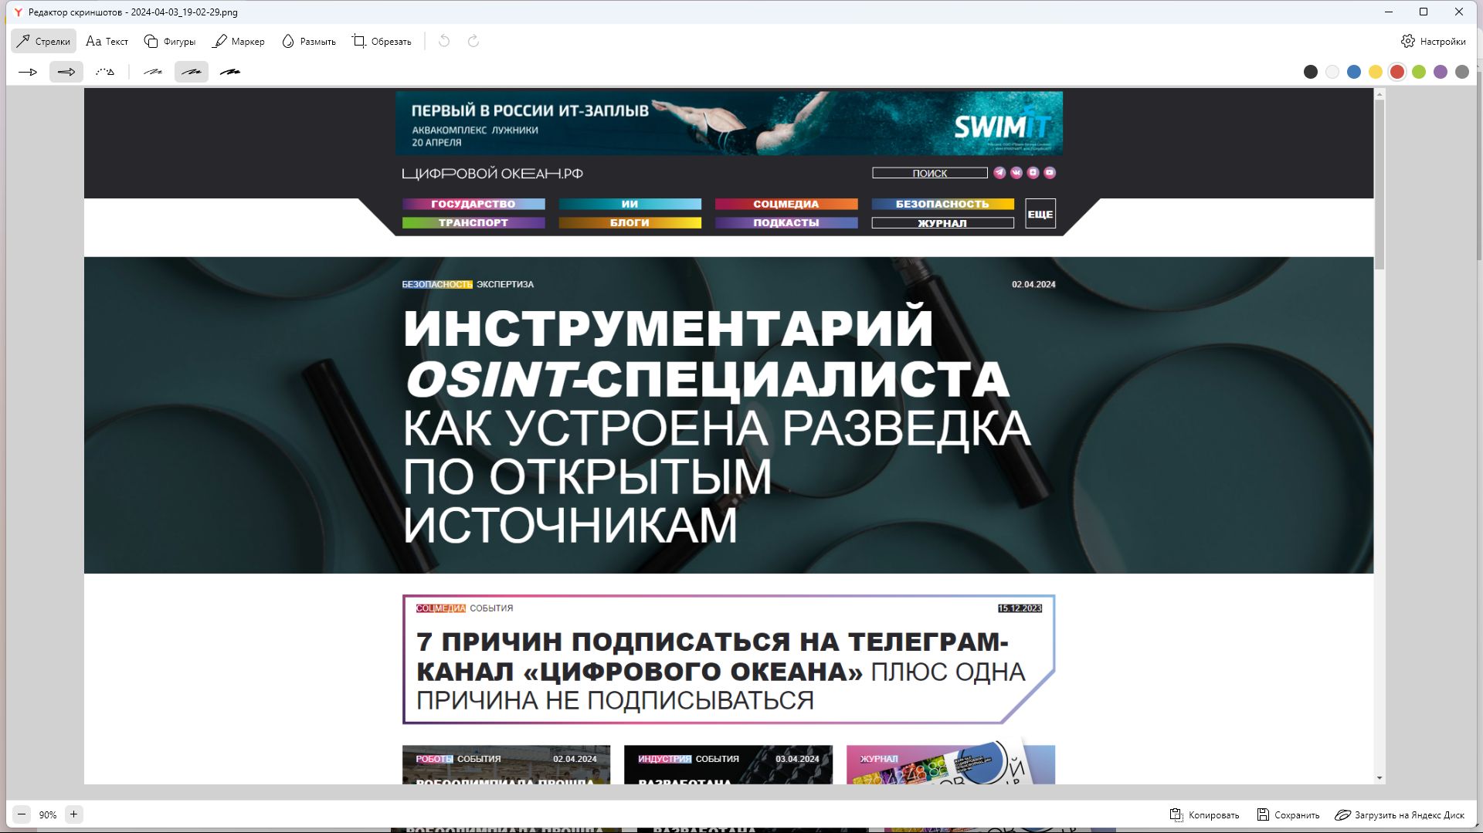Viewport: 1483px width, 833px height.
Task: Click the 90% zoom level value
Action: pos(48,815)
